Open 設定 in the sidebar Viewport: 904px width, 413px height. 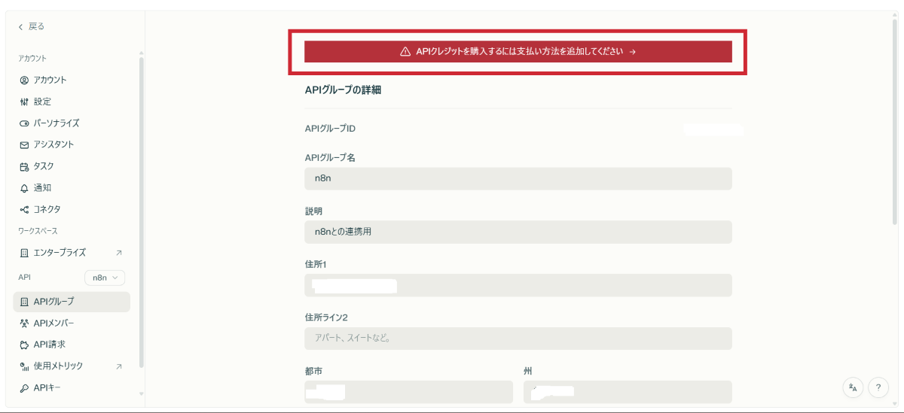42,102
